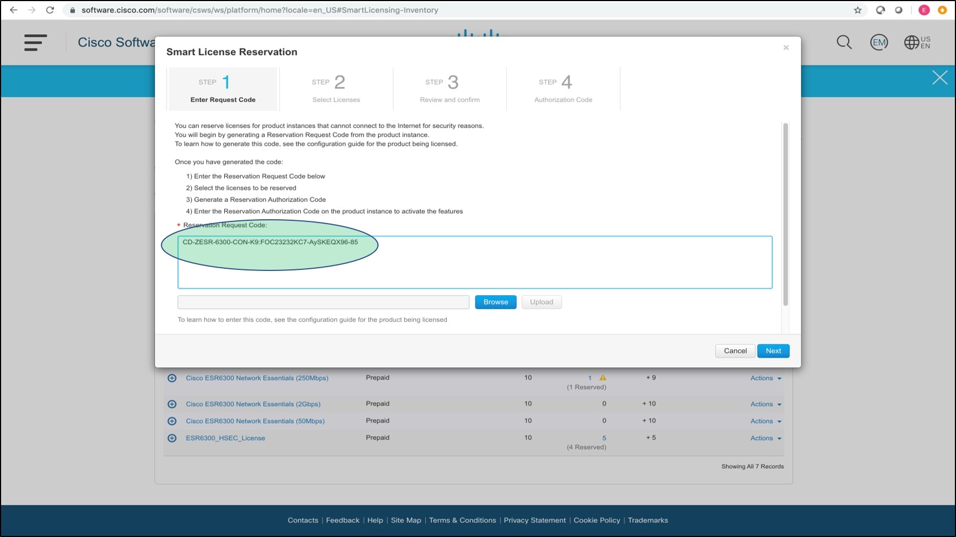The image size is (956, 537).
Task: Open the Feedback footer link
Action: pos(343,520)
